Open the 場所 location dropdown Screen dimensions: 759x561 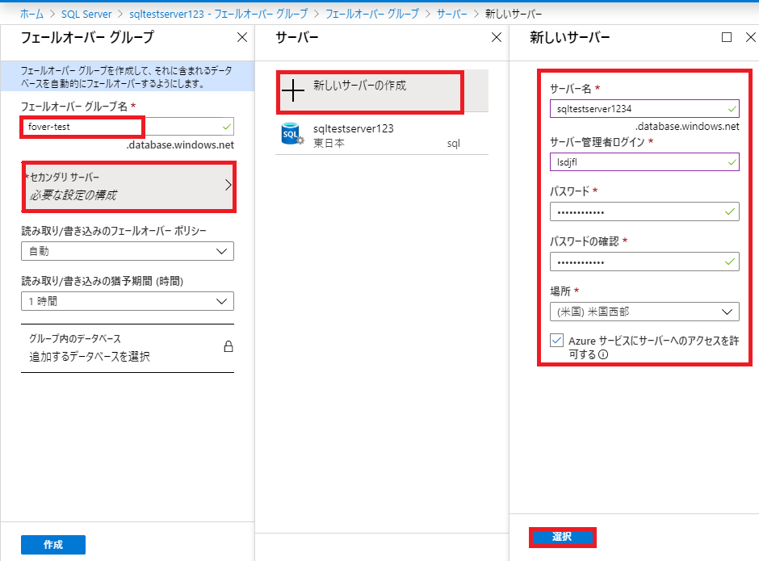click(644, 312)
